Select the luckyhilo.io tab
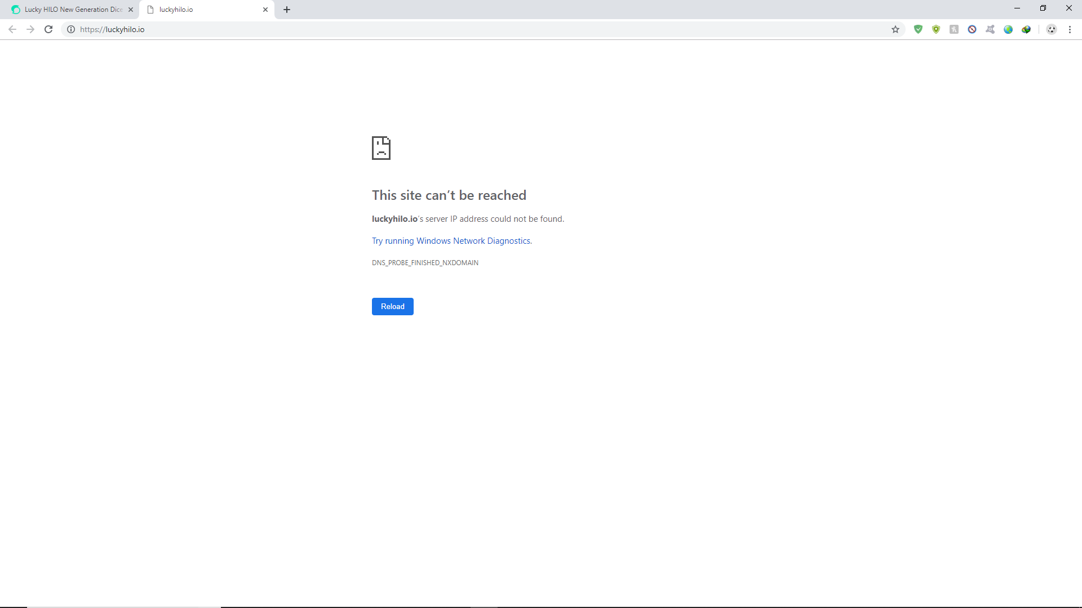The width and height of the screenshot is (1082, 608). [203, 10]
